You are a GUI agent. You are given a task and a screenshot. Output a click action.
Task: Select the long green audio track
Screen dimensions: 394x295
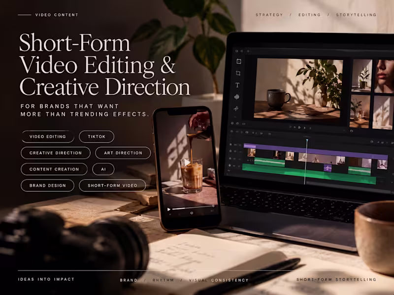tap(309, 175)
